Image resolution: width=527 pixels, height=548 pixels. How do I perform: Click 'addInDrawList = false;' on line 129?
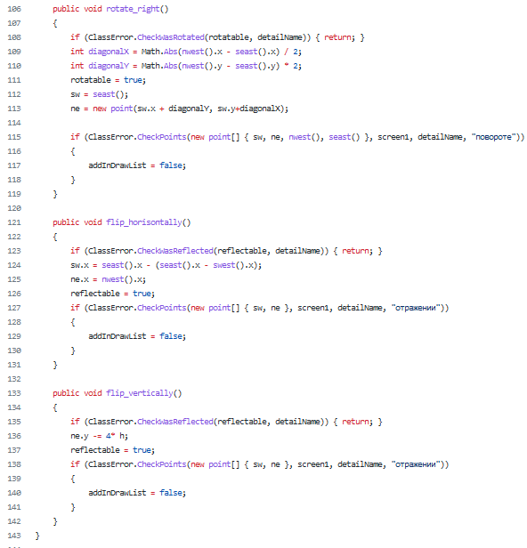coord(137,336)
